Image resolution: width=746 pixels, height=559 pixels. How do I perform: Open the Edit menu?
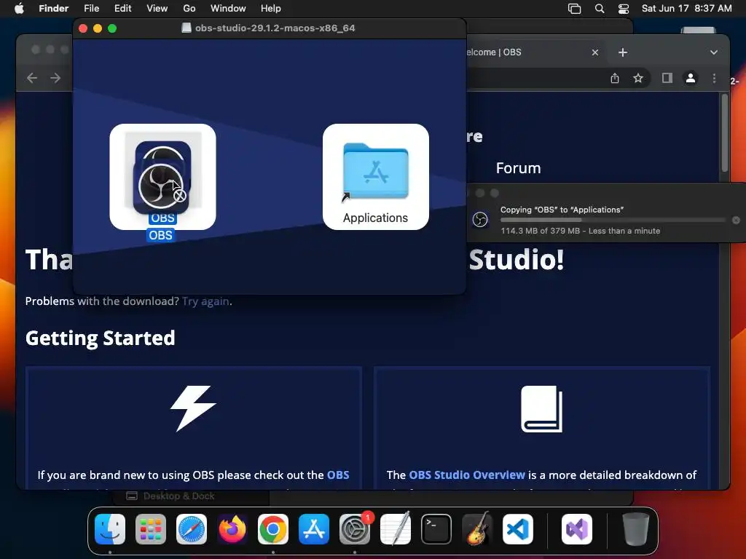click(x=122, y=8)
